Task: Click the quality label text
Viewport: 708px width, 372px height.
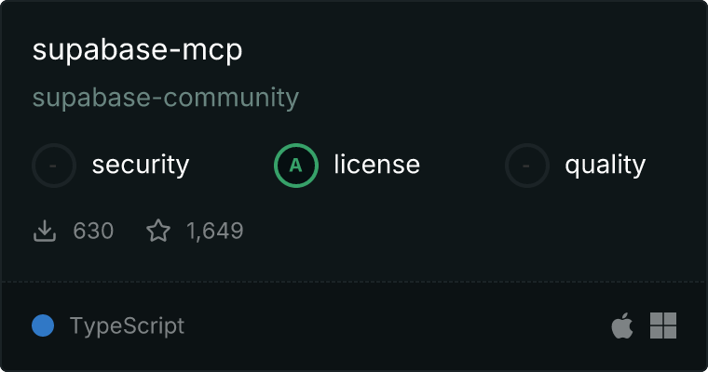Action: point(606,166)
